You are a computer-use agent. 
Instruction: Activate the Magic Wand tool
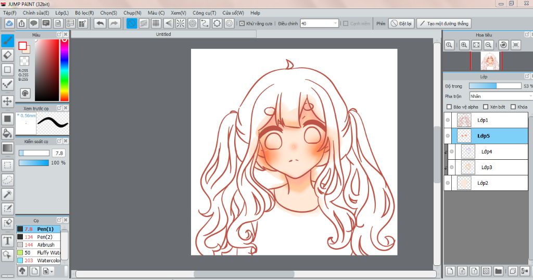click(7, 194)
